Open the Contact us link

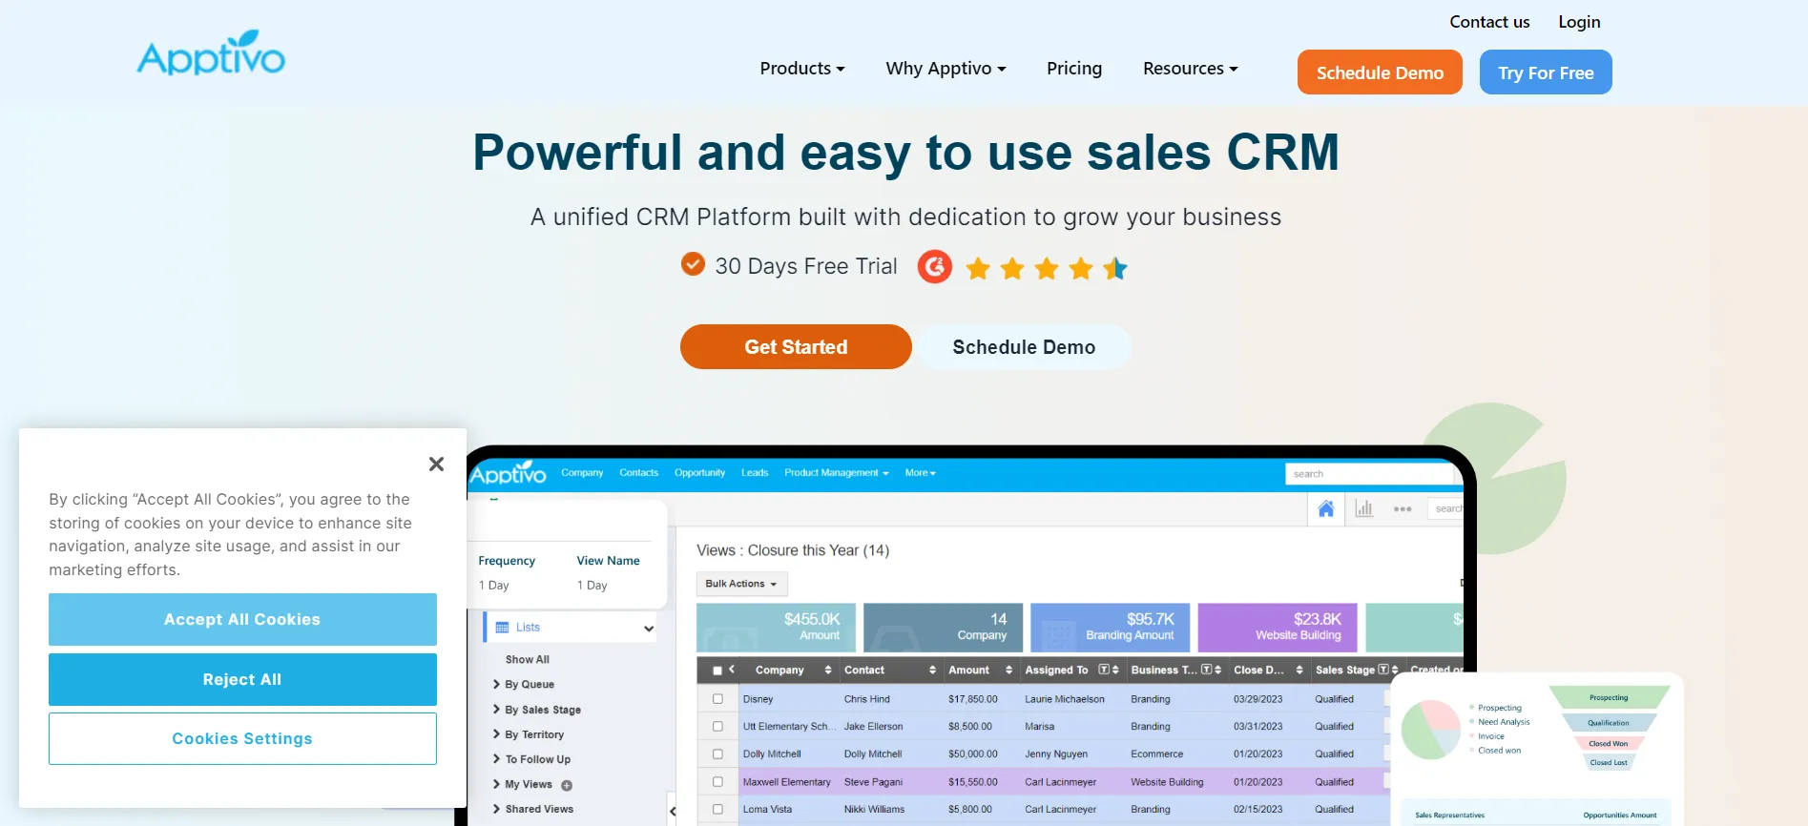tap(1489, 22)
